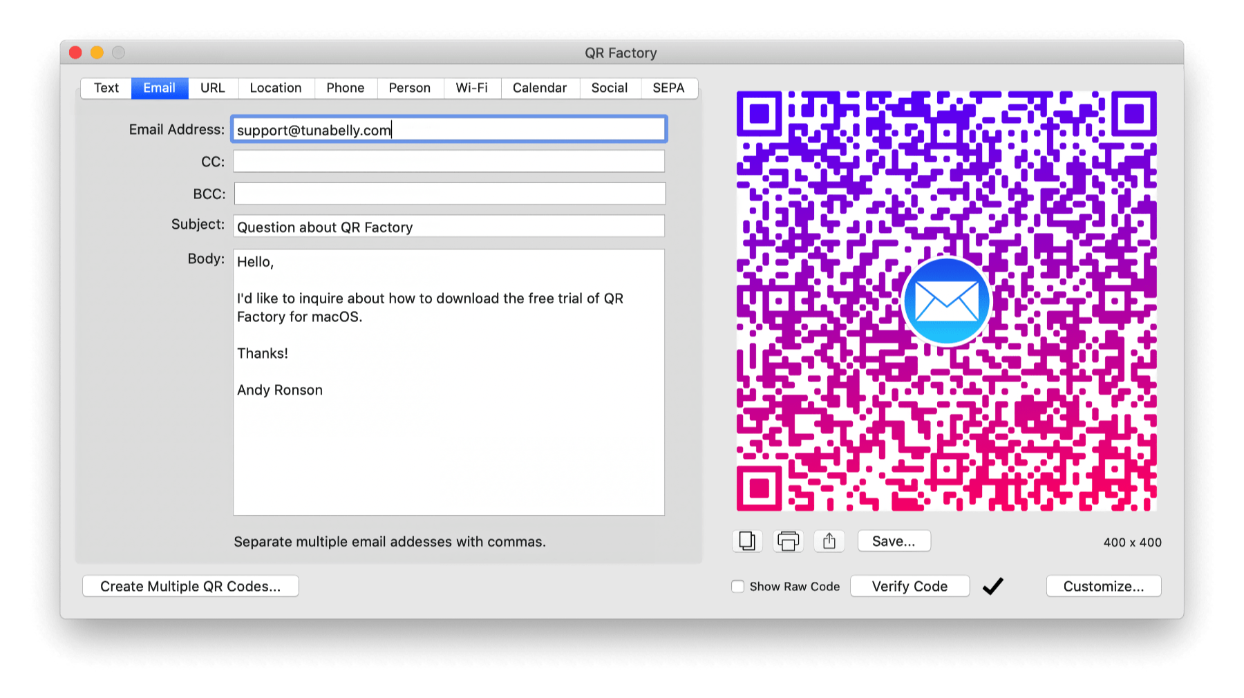Open the URL tab
1244x698 pixels.
click(x=213, y=88)
